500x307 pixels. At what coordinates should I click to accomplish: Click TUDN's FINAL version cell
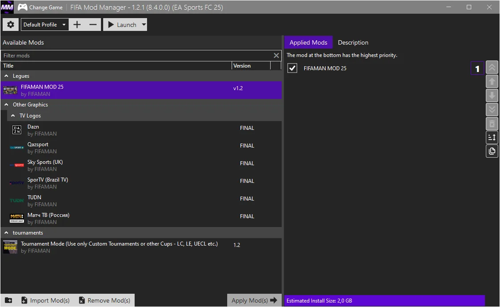point(247,198)
